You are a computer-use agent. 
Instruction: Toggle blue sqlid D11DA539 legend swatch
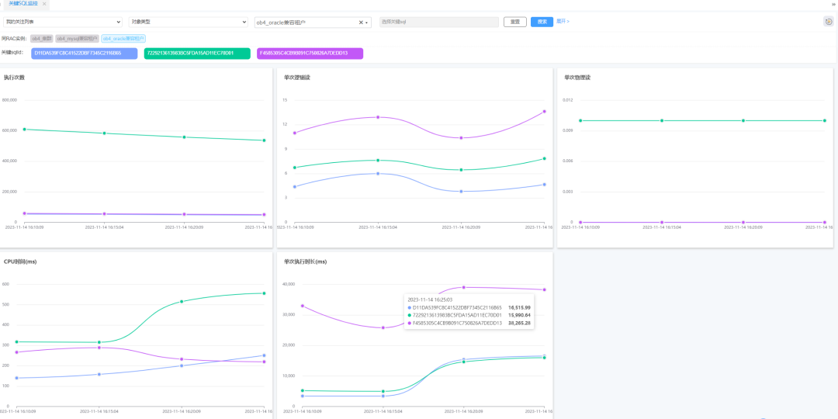tap(84, 53)
